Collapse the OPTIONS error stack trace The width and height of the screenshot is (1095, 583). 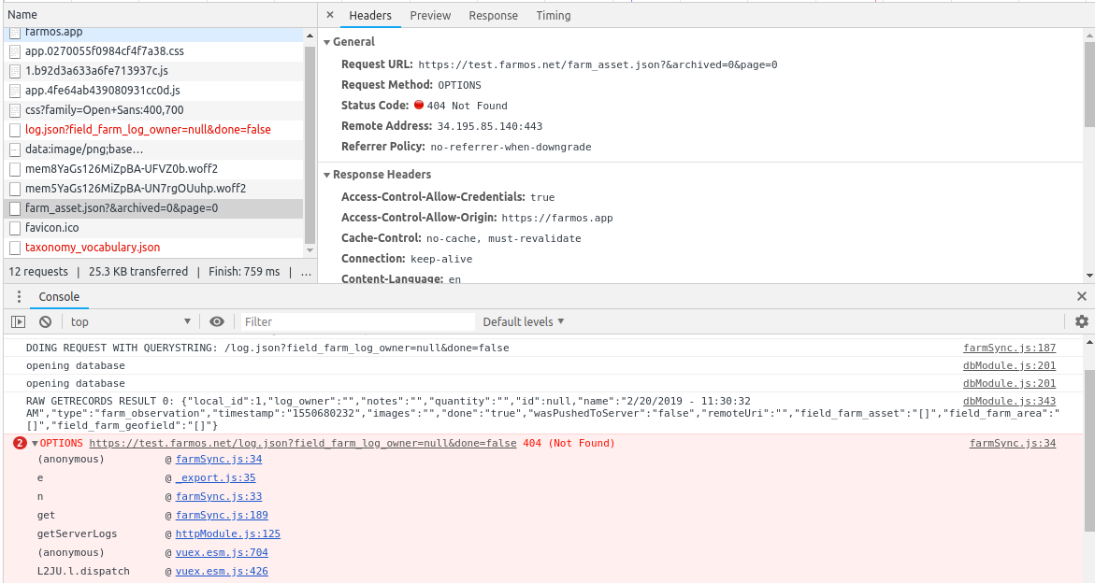pos(36,444)
